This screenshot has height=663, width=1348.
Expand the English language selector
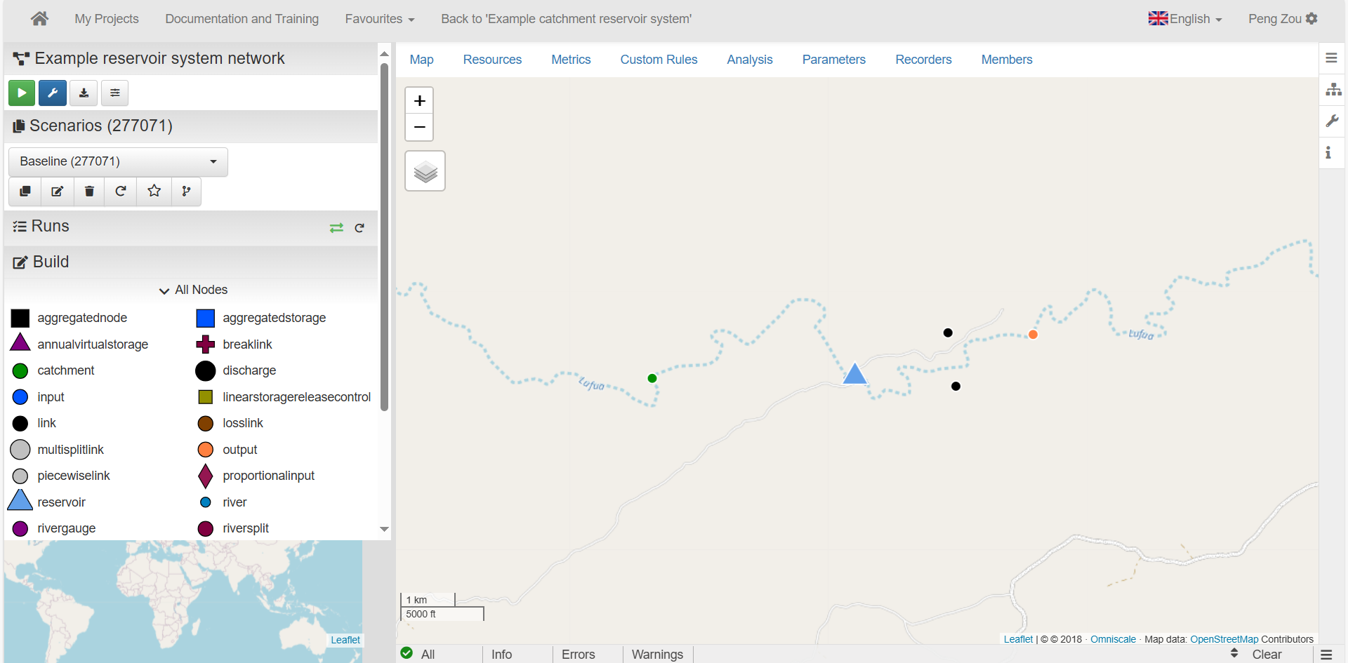(1185, 19)
